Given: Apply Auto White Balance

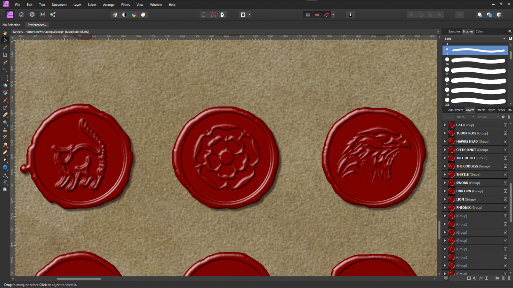Looking at the screenshot, I should point(143,15).
